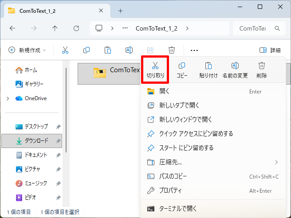Toggle the 詳細 details pane button
The image size is (291, 218).
coord(270,50)
